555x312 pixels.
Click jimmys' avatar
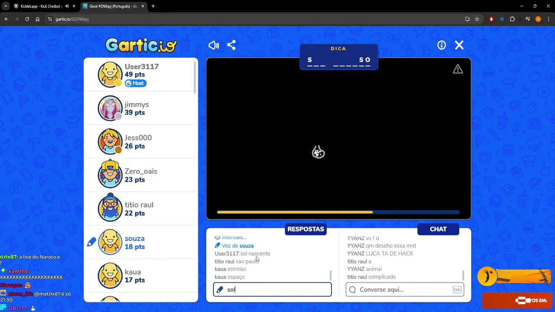pos(110,108)
